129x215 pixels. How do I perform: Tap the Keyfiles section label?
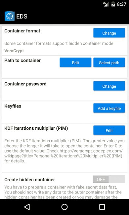click(13, 106)
